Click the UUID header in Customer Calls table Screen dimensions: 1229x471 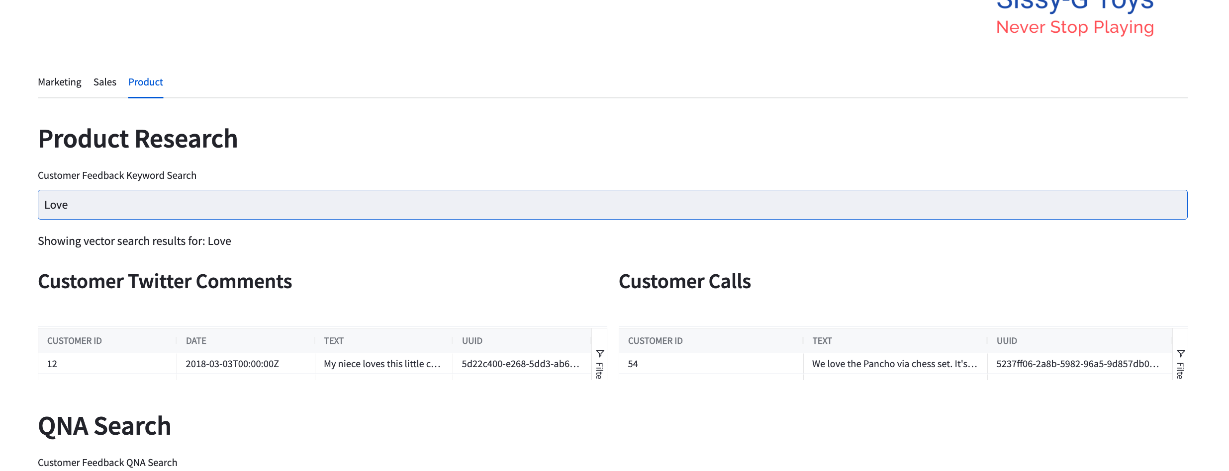[x=1007, y=341]
